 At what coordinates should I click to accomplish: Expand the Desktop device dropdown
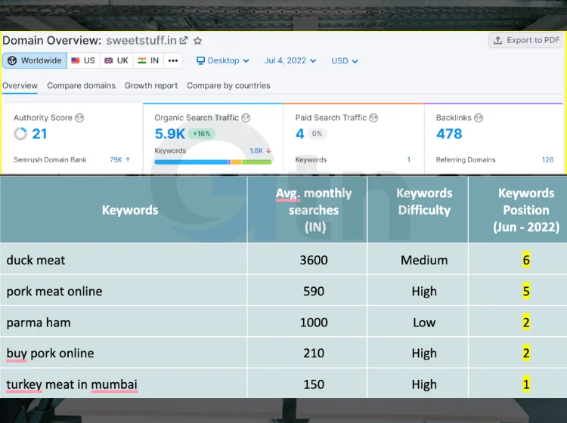pyautogui.click(x=223, y=61)
